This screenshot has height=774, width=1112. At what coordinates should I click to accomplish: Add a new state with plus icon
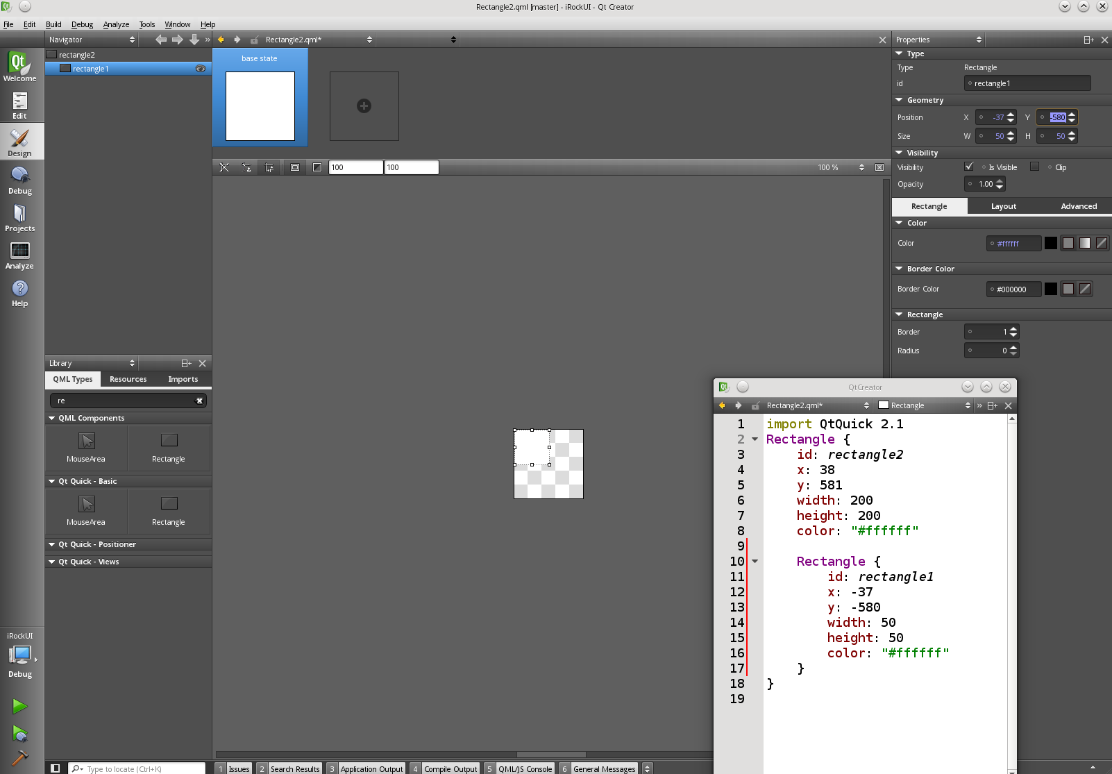(x=364, y=106)
